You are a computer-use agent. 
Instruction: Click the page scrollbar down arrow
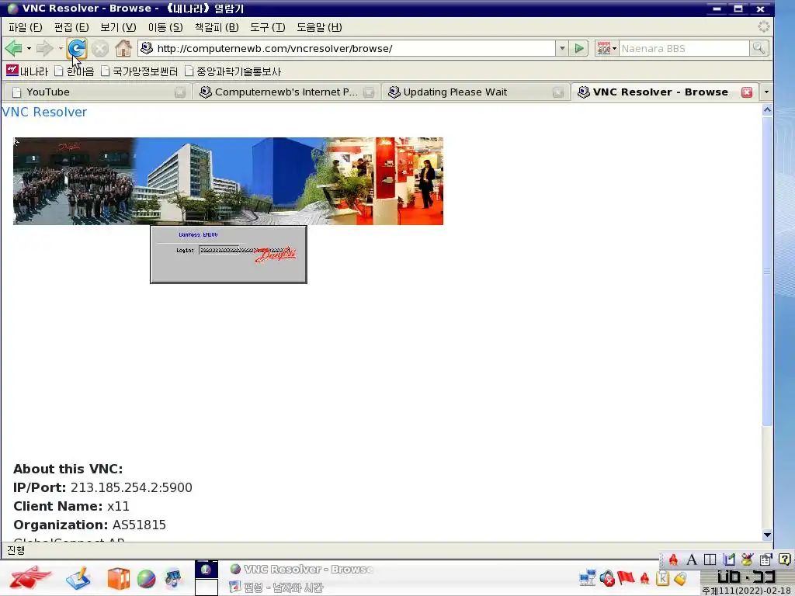tap(767, 535)
